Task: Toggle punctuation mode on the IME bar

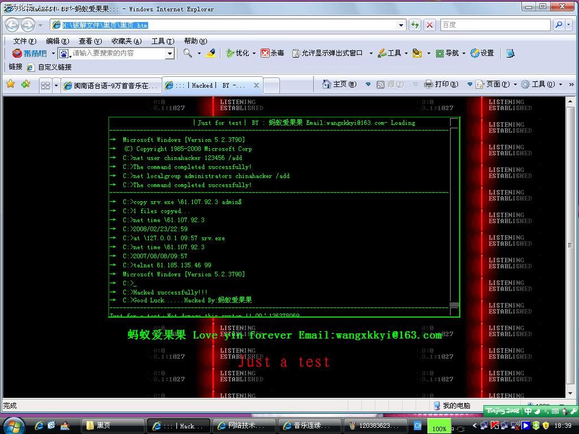Action: tap(546, 411)
